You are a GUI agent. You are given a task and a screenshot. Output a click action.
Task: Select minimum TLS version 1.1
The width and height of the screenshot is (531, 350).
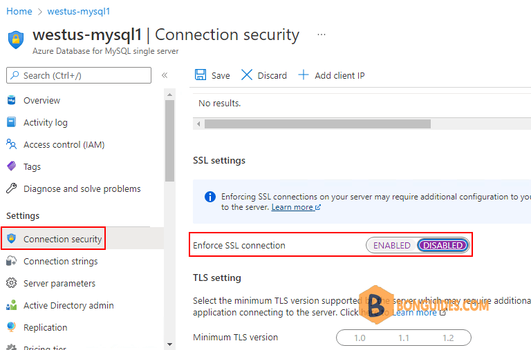[404, 338]
